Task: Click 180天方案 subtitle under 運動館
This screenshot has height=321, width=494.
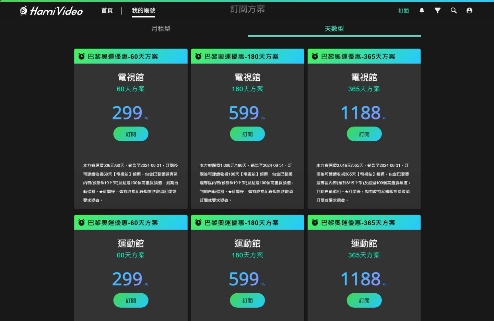Action: point(247,255)
